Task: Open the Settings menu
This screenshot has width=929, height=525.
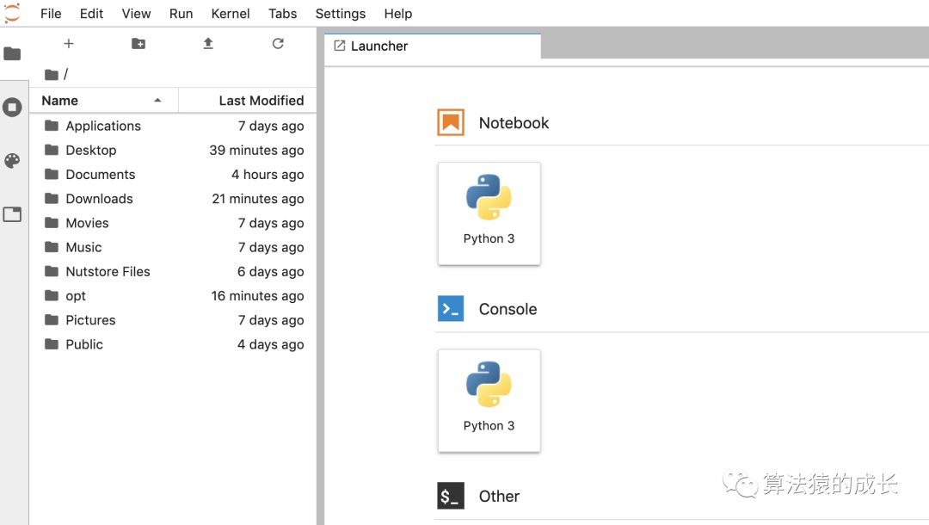Action: point(340,14)
